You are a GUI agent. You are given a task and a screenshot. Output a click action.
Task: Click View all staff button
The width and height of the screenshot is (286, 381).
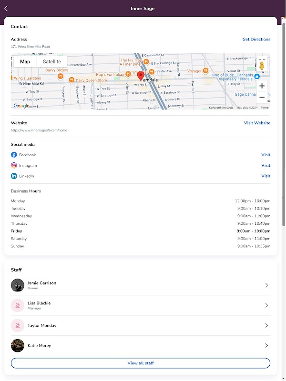pyautogui.click(x=141, y=363)
